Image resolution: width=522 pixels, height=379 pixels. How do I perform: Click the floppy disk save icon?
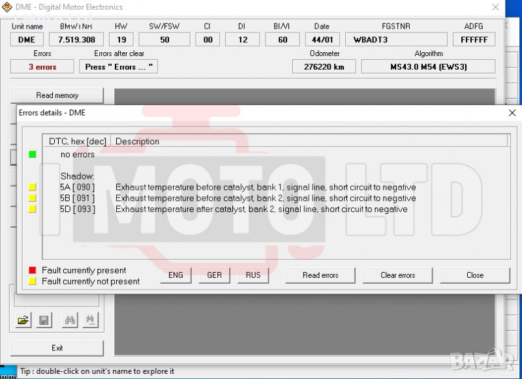[x=44, y=320]
